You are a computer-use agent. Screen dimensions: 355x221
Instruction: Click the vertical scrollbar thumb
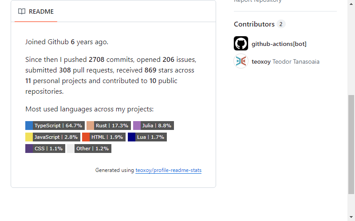[351, 145]
